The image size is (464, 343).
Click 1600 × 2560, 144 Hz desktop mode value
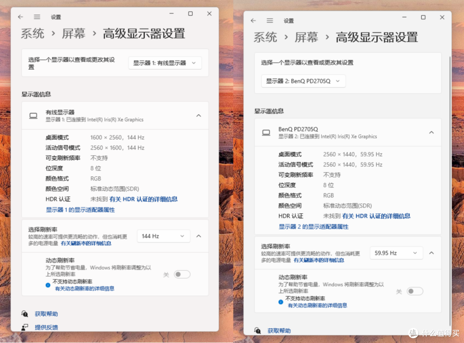pos(117,137)
